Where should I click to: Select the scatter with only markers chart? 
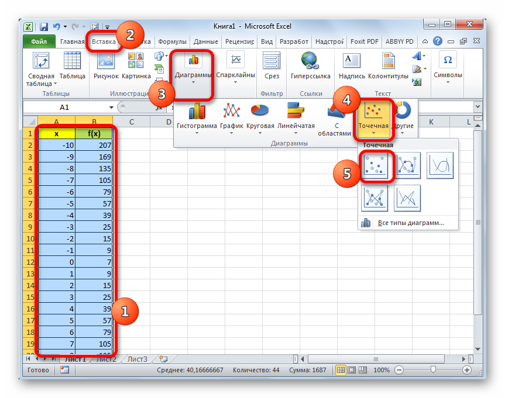tap(375, 167)
